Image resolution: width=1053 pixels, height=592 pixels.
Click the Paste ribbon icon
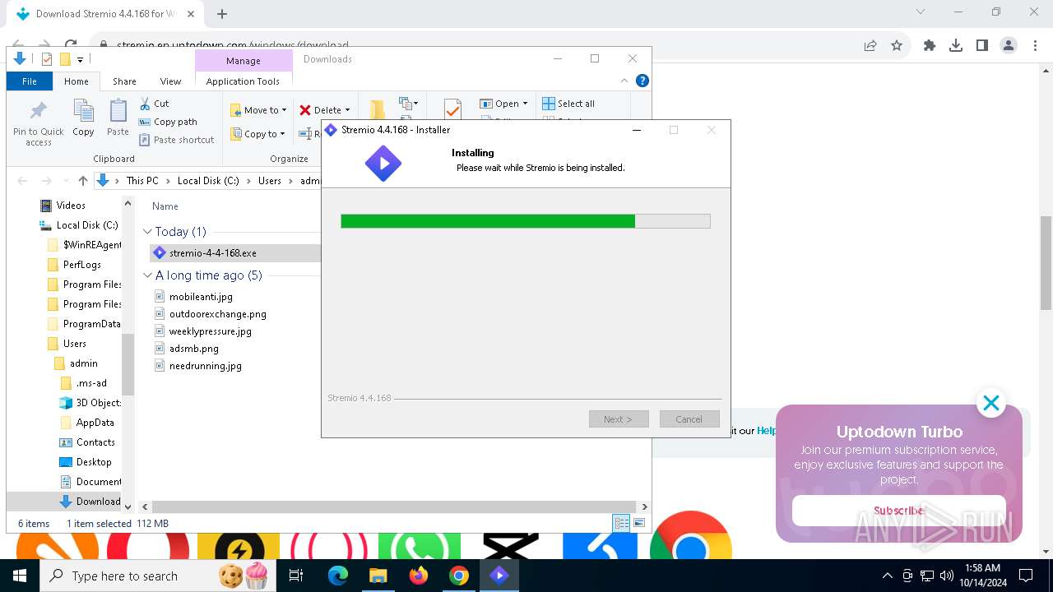point(118,118)
